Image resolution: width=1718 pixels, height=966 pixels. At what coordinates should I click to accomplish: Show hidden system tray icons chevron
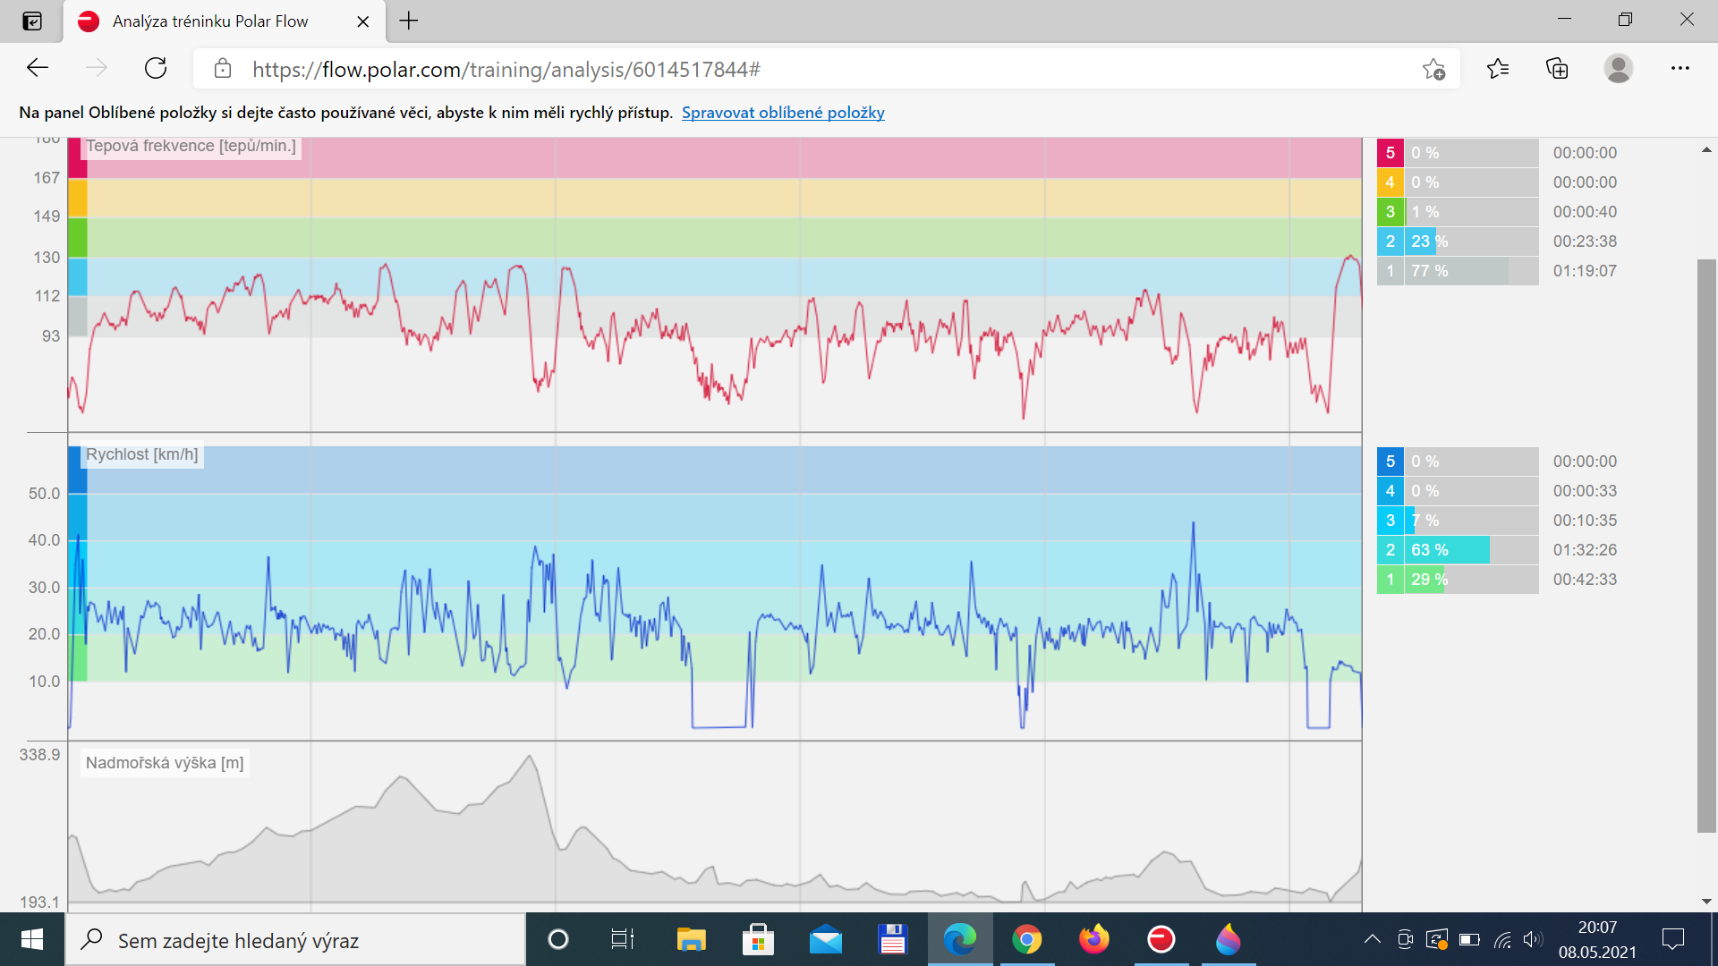point(1372,939)
